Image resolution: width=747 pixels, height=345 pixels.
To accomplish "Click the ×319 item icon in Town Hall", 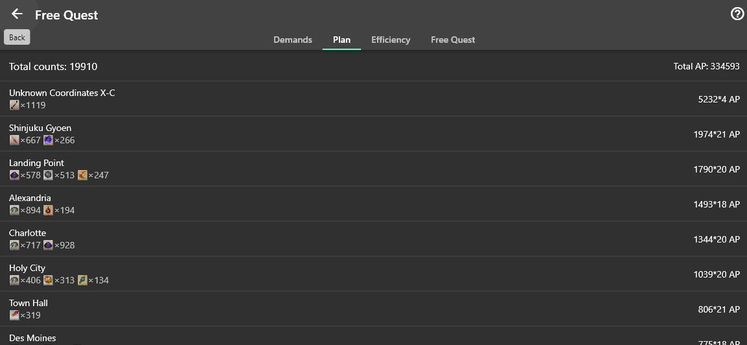I will click(x=14, y=315).
